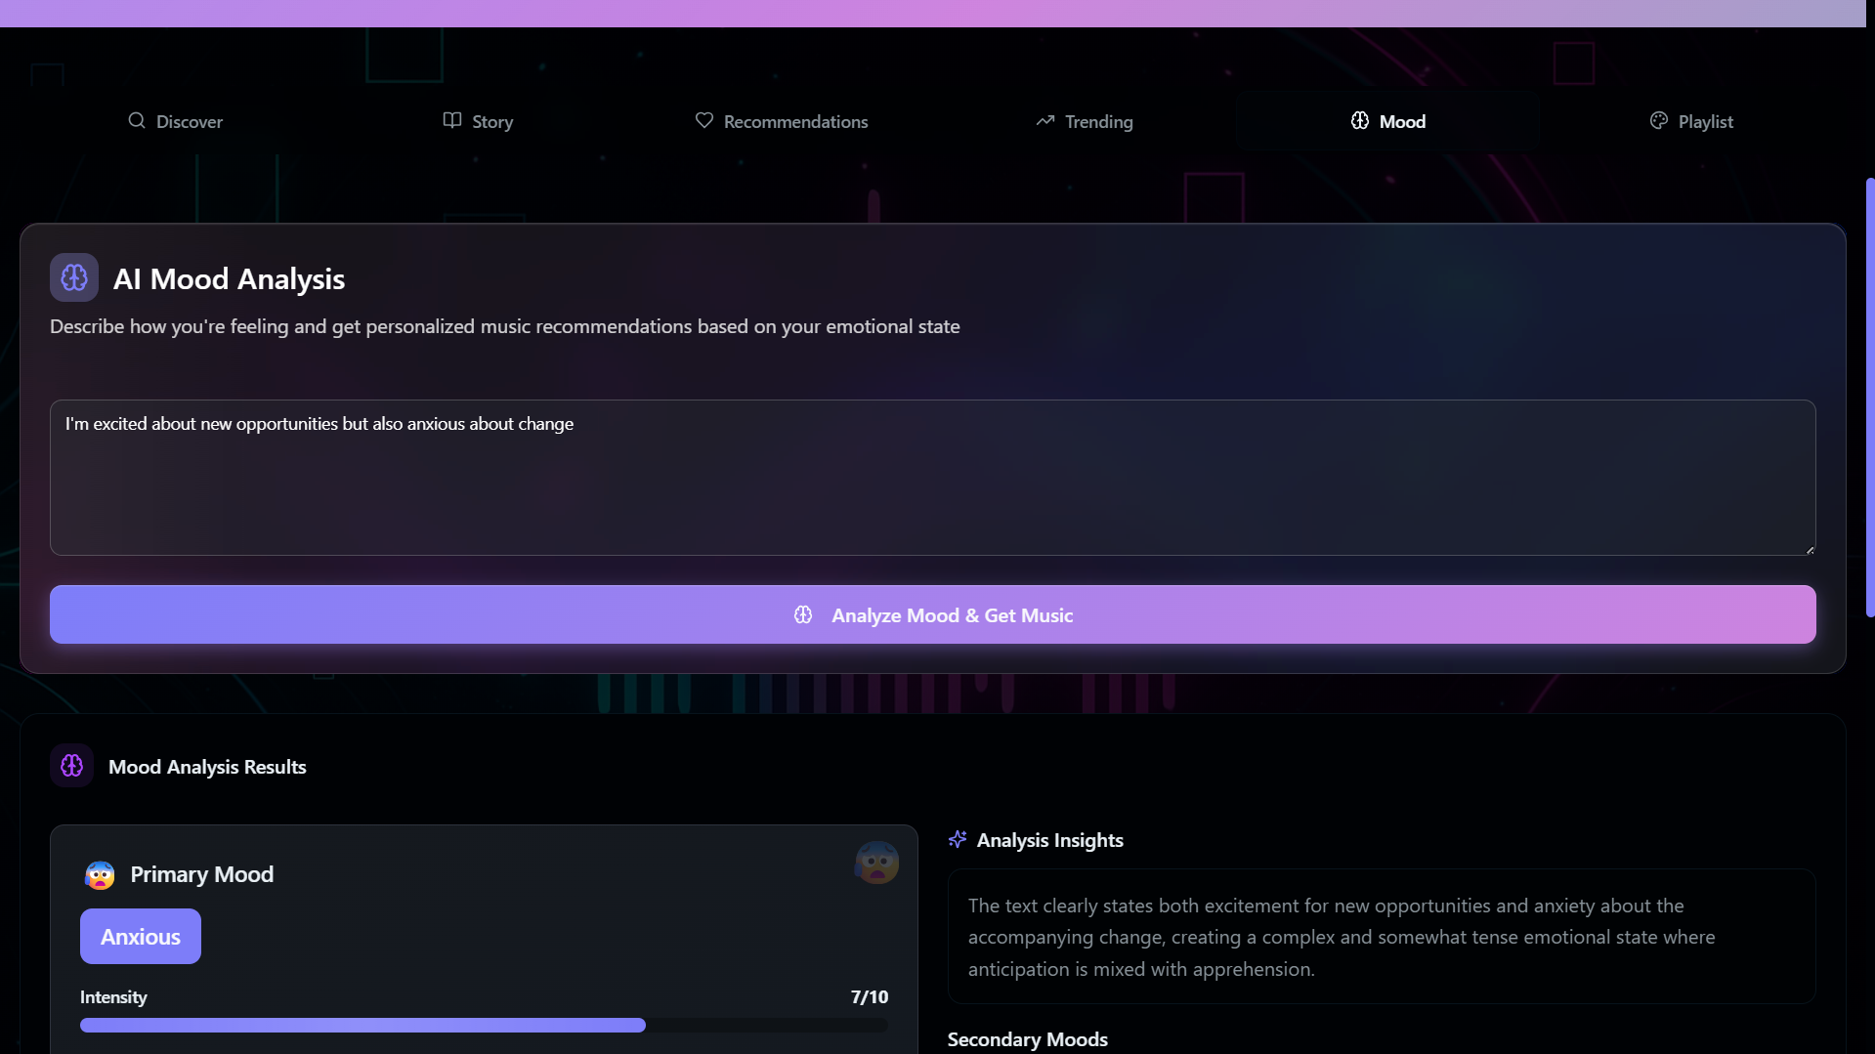
Task: Click the Analysis Insights heading
Action: (x=1050, y=840)
